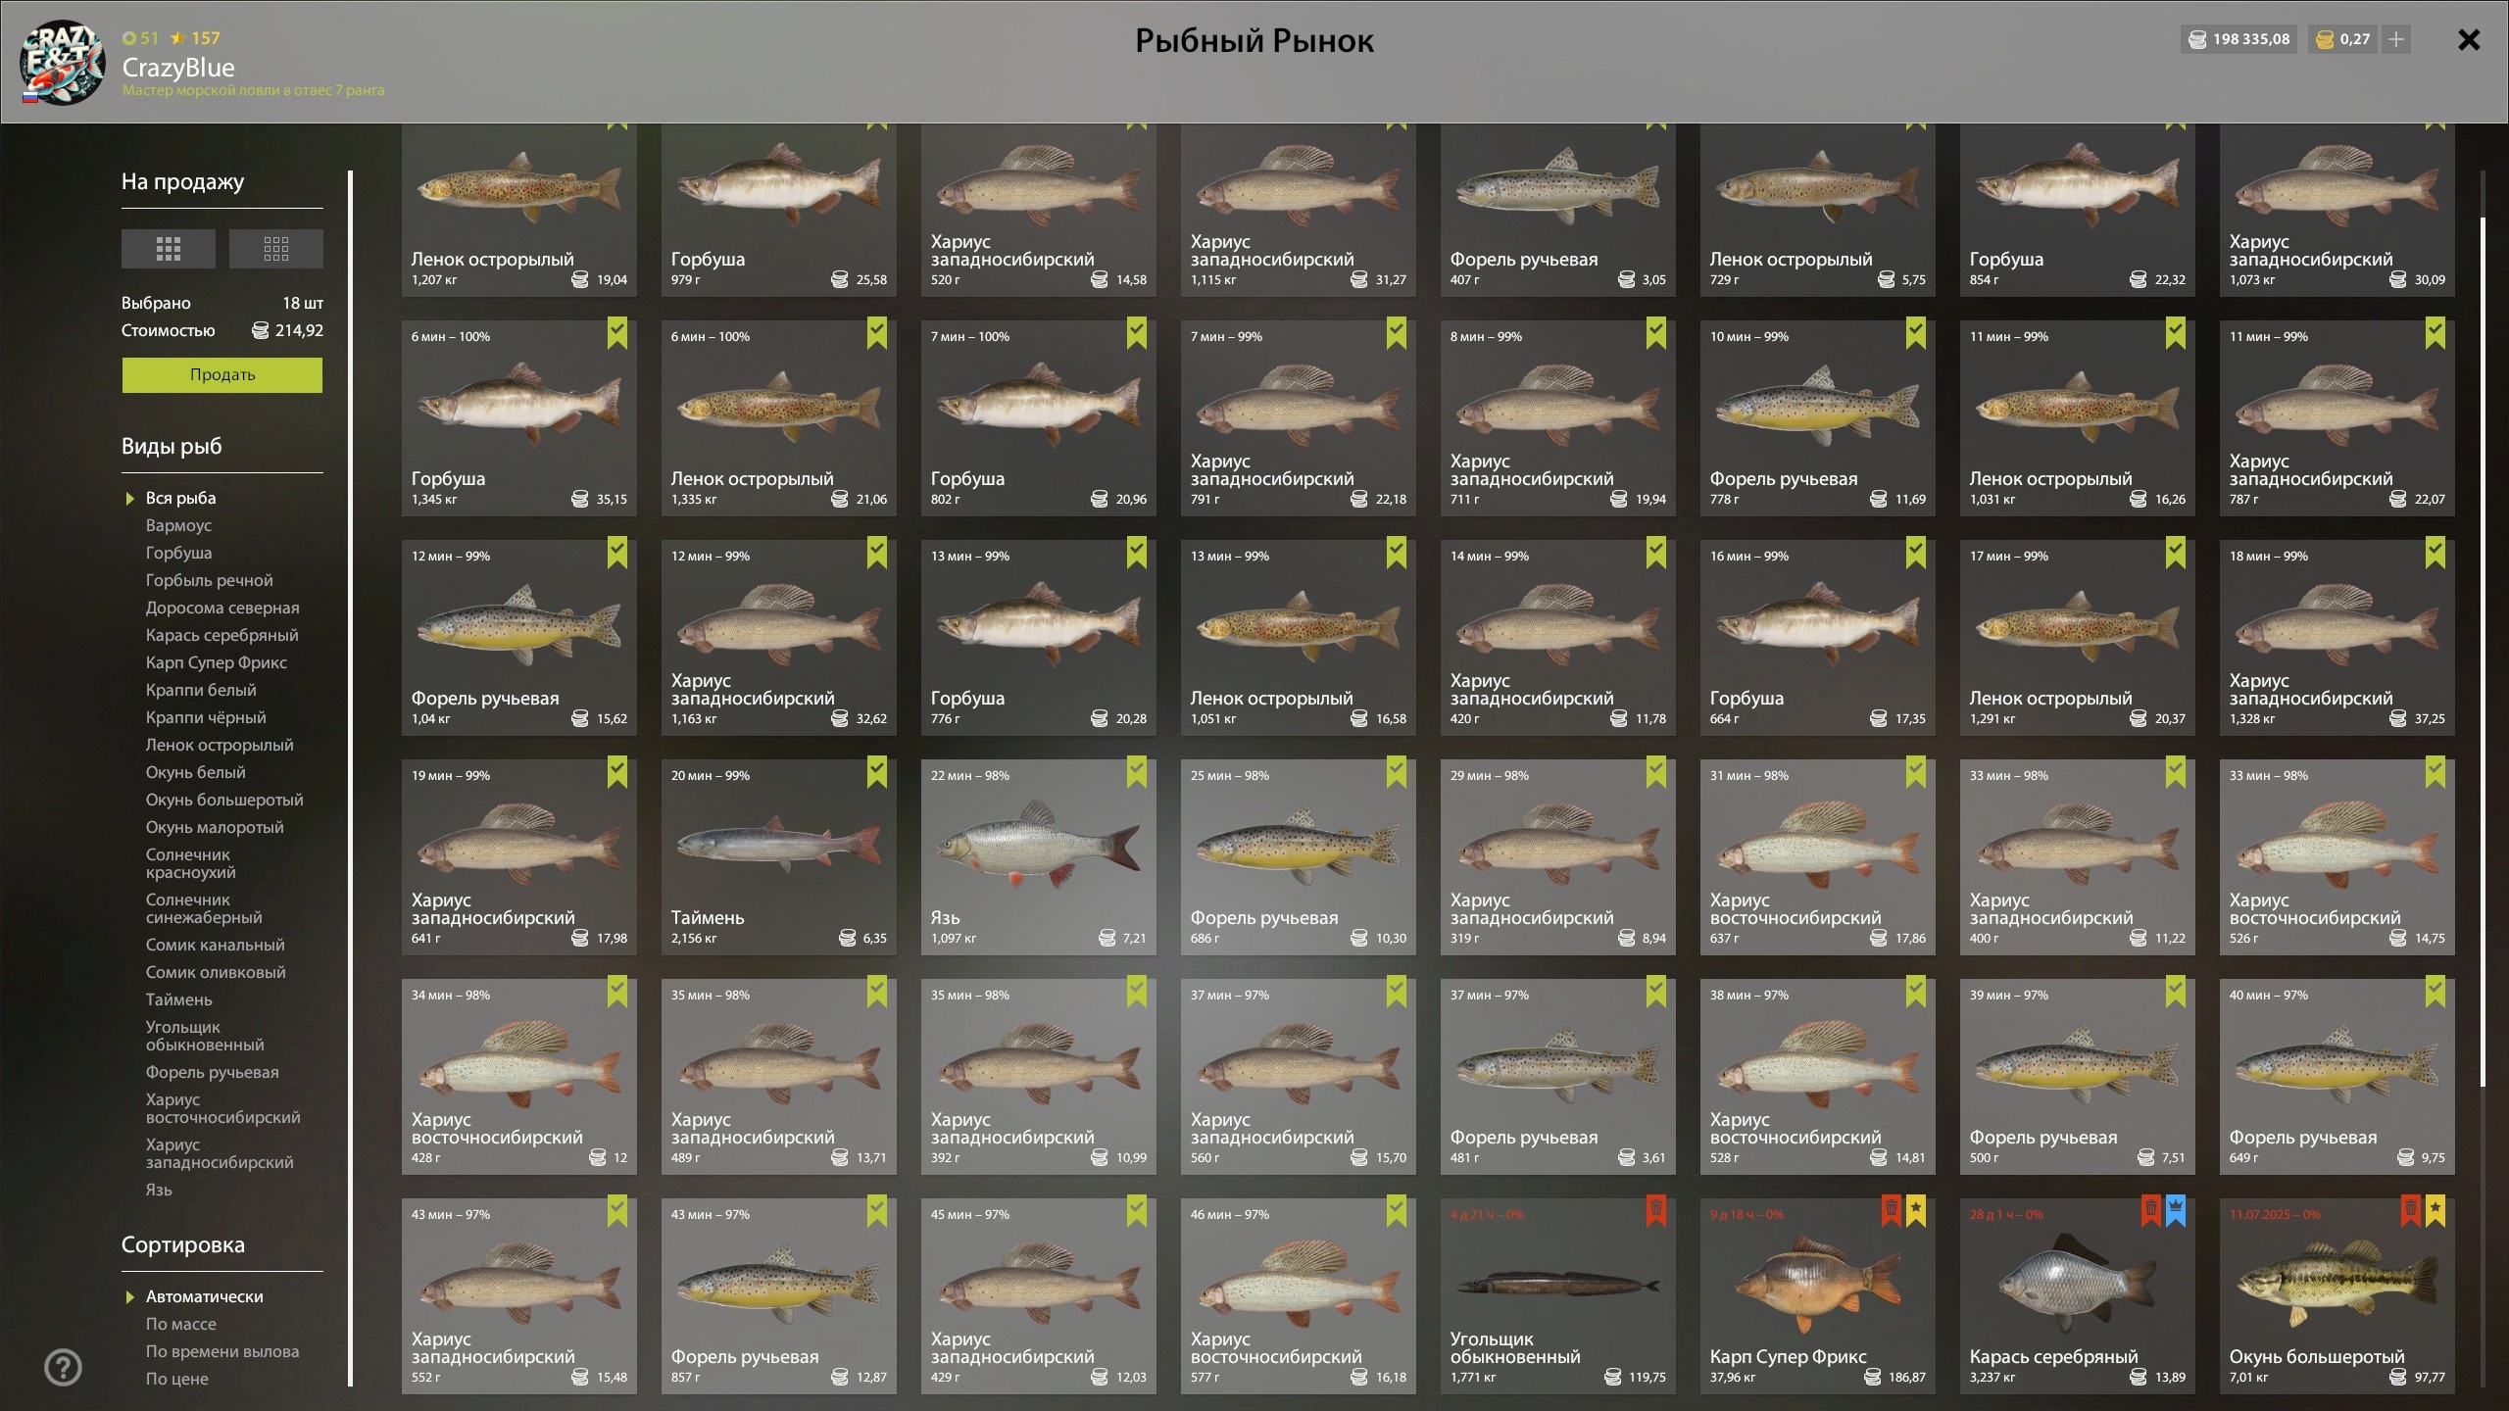Switch to the large grid view icon

pyautogui.click(x=169, y=249)
